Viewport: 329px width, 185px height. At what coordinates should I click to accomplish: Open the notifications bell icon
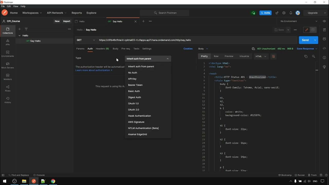click(291, 13)
